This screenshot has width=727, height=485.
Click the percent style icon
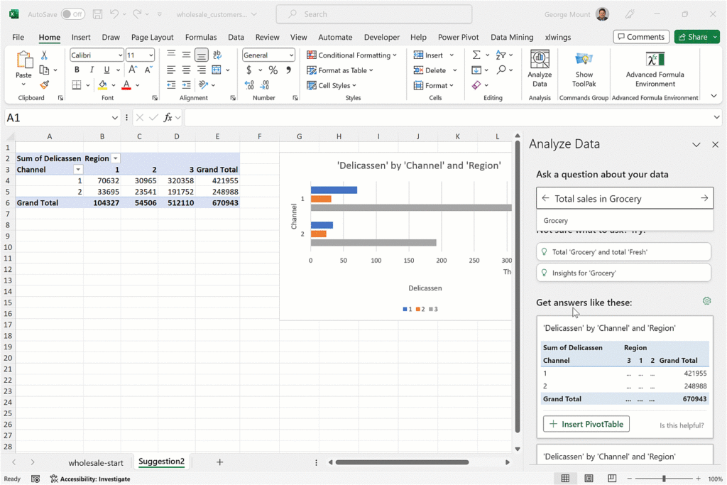click(x=273, y=70)
